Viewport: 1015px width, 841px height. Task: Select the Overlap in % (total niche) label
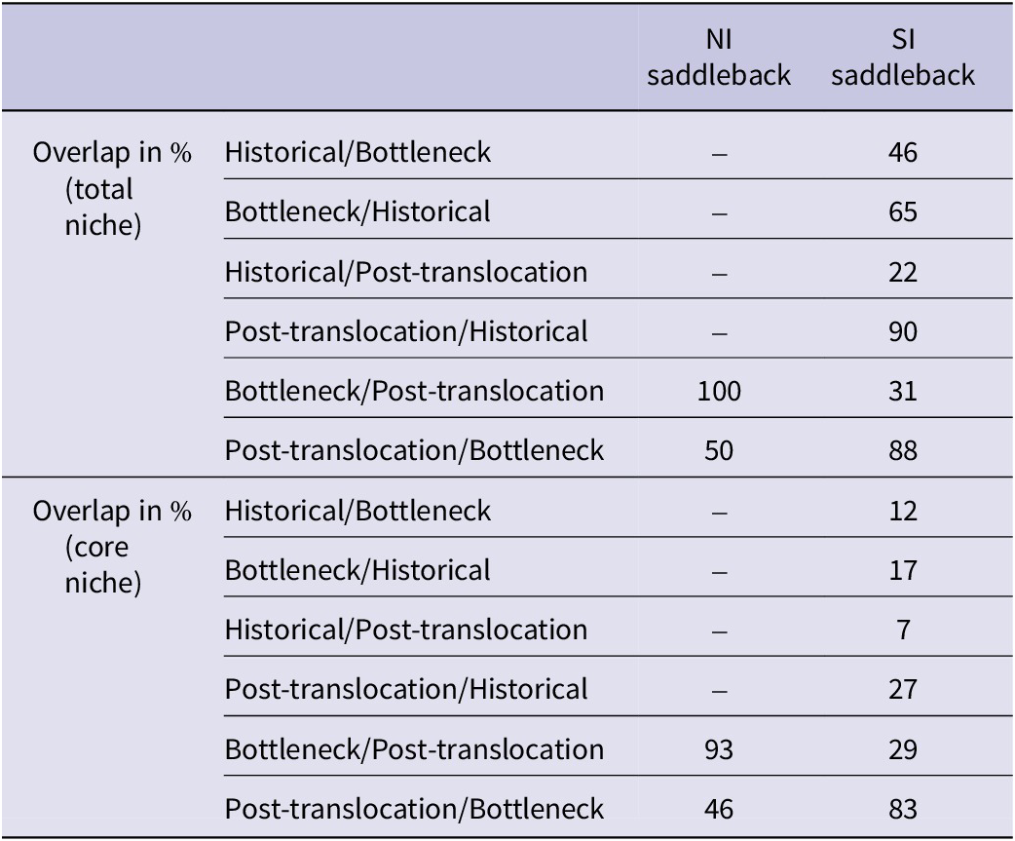112,188
